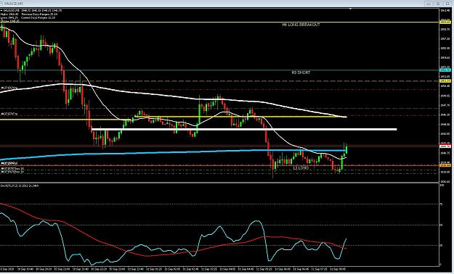
Task: Click the chart shift triangle marker at top
Action: tap(351, 9)
